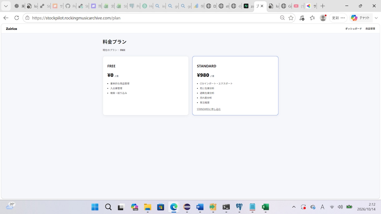Click the 死に在庫分析 feature item
The height and width of the screenshot is (214, 381).
(207, 88)
